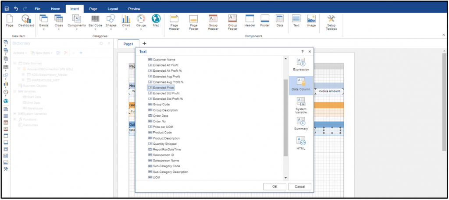Select the Product Description column

(x=164, y=138)
